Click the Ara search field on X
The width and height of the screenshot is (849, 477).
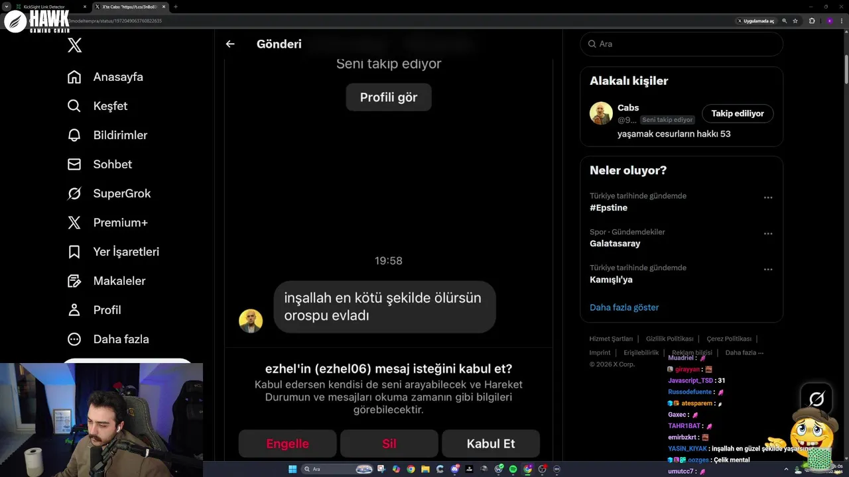(x=682, y=44)
